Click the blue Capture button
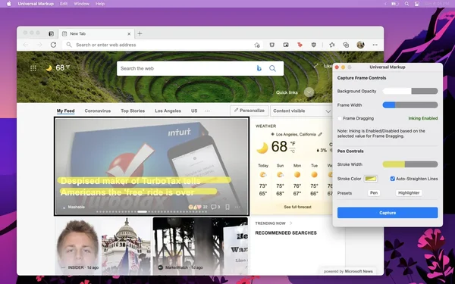 388,213
